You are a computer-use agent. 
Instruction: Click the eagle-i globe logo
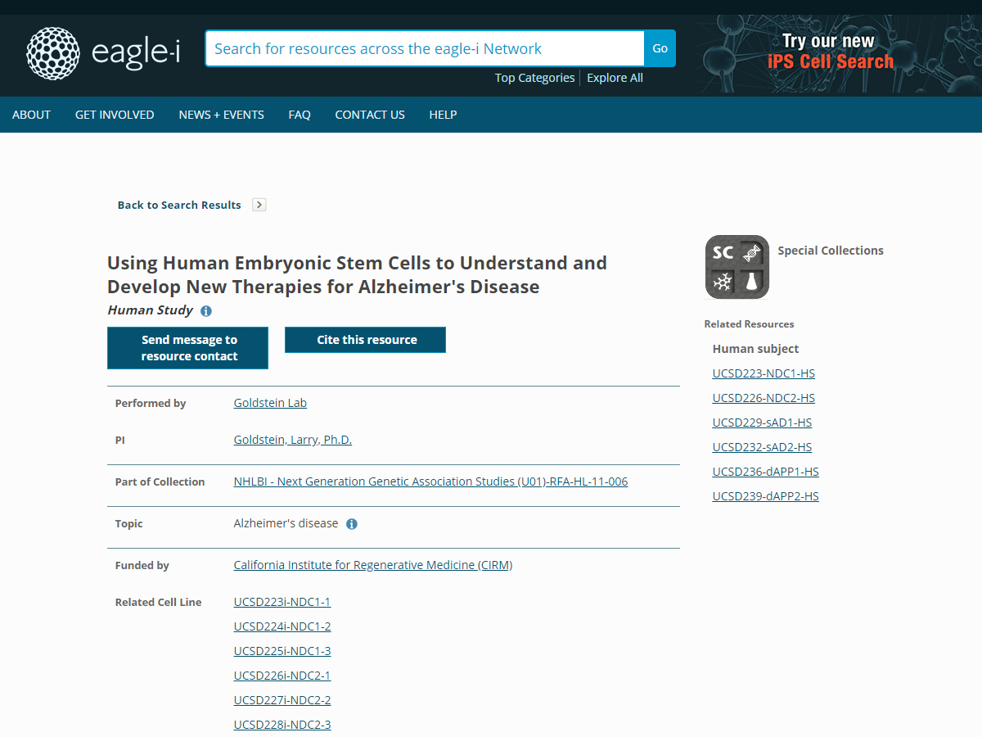point(53,53)
